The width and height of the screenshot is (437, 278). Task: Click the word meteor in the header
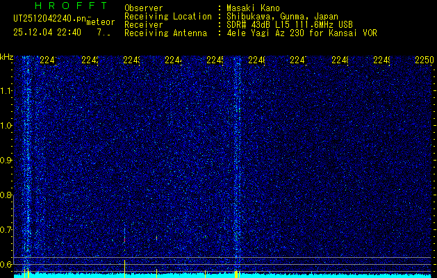tap(101, 22)
